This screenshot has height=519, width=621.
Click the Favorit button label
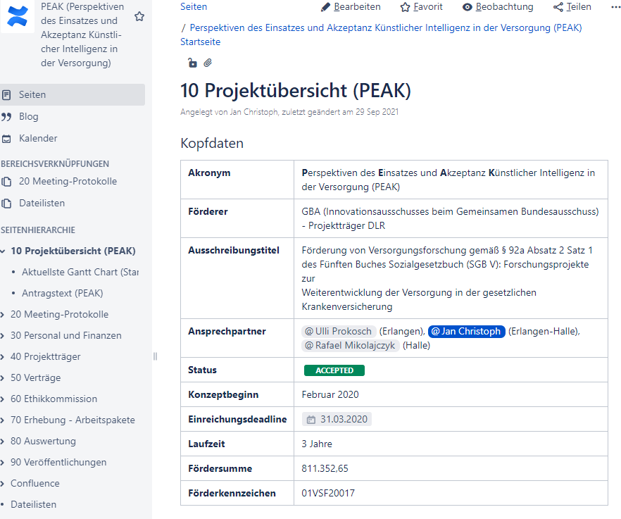428,7
